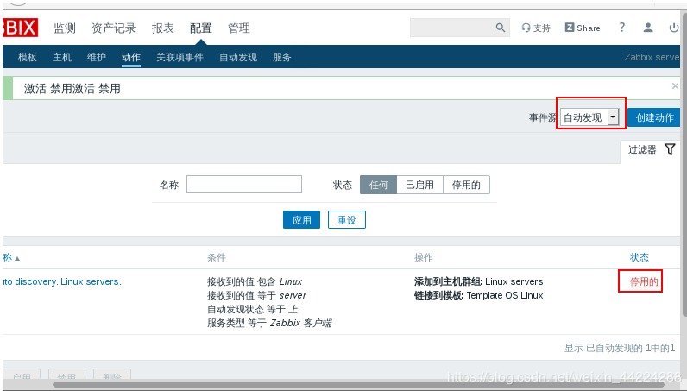Open Auto discovery. Linux servers. action
Viewport: 687px width, 391px height.
[62, 281]
